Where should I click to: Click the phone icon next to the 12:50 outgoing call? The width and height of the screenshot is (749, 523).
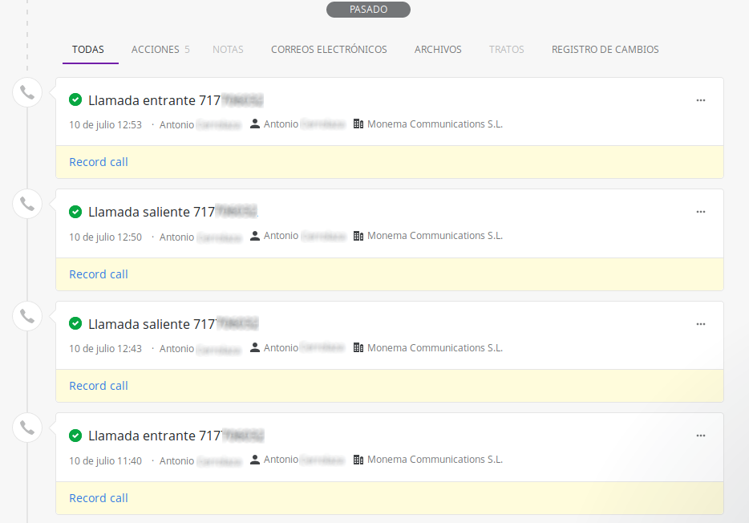coord(26,203)
